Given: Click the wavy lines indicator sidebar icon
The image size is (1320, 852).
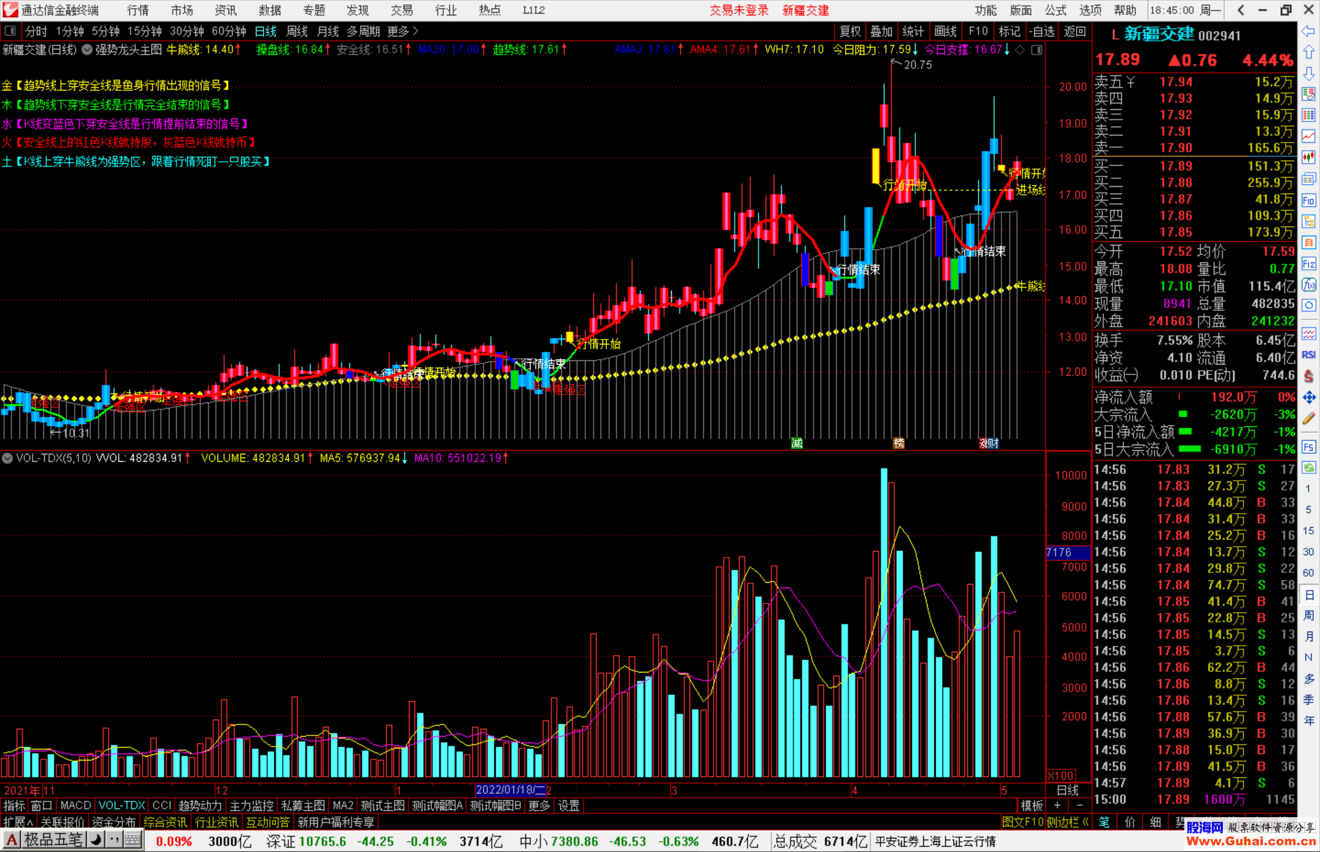Looking at the screenshot, I should pos(1308,334).
